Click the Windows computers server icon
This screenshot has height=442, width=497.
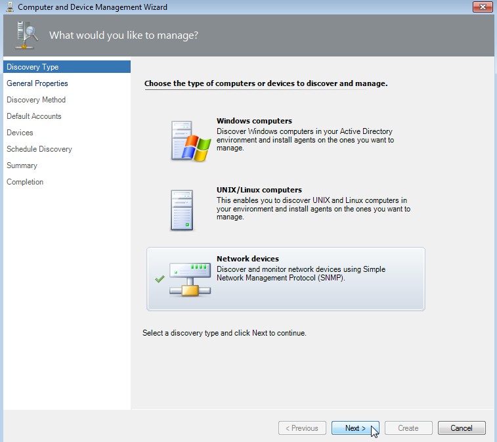(191, 141)
